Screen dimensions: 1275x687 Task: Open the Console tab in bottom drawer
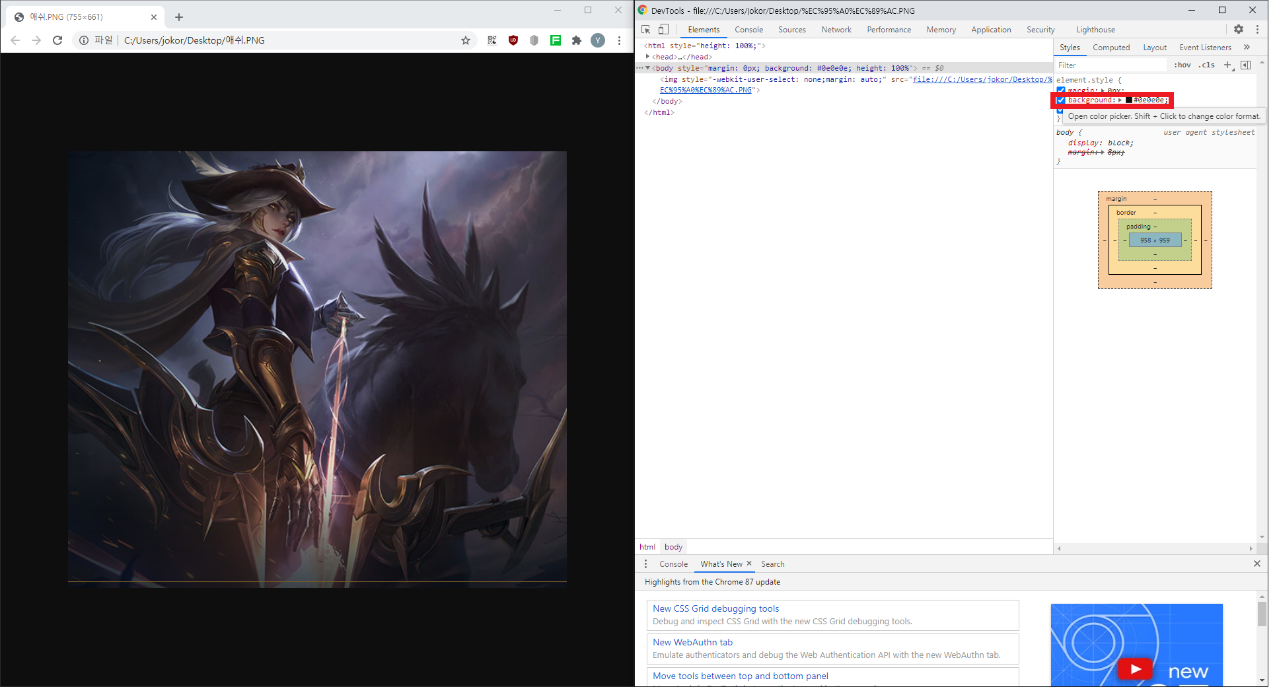point(673,564)
